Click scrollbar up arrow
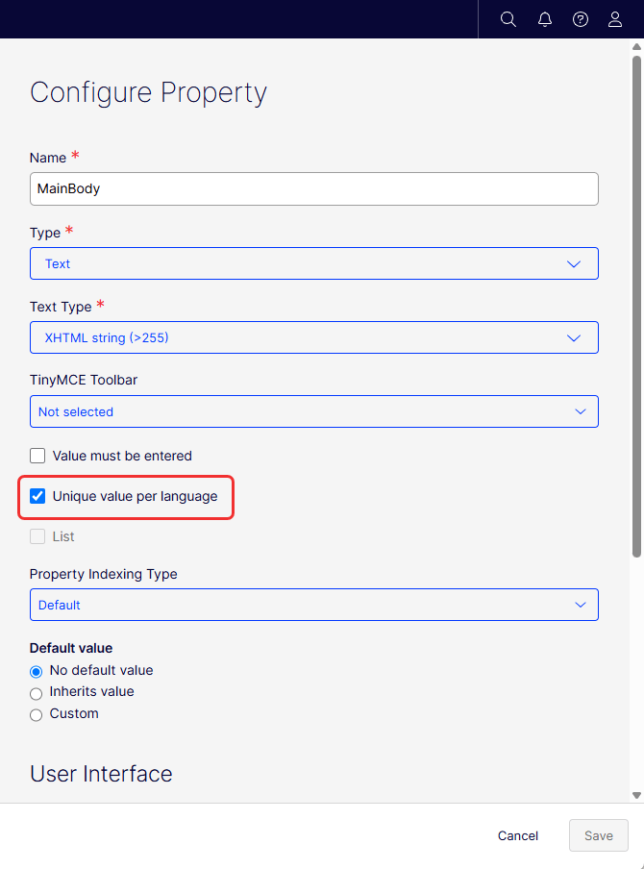The height and width of the screenshot is (869, 644). tap(636, 46)
